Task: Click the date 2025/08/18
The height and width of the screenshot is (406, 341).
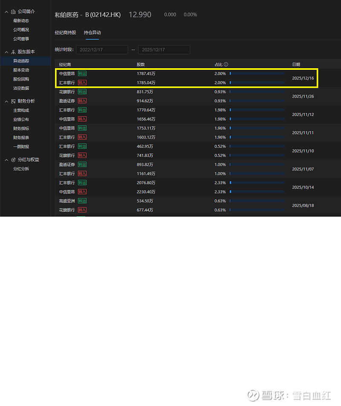Action: pos(303,206)
